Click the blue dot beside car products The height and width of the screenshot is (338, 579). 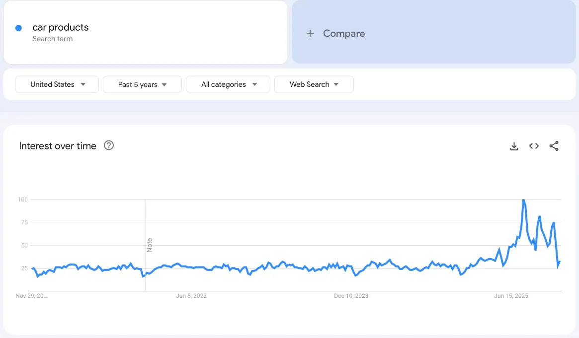(18, 28)
